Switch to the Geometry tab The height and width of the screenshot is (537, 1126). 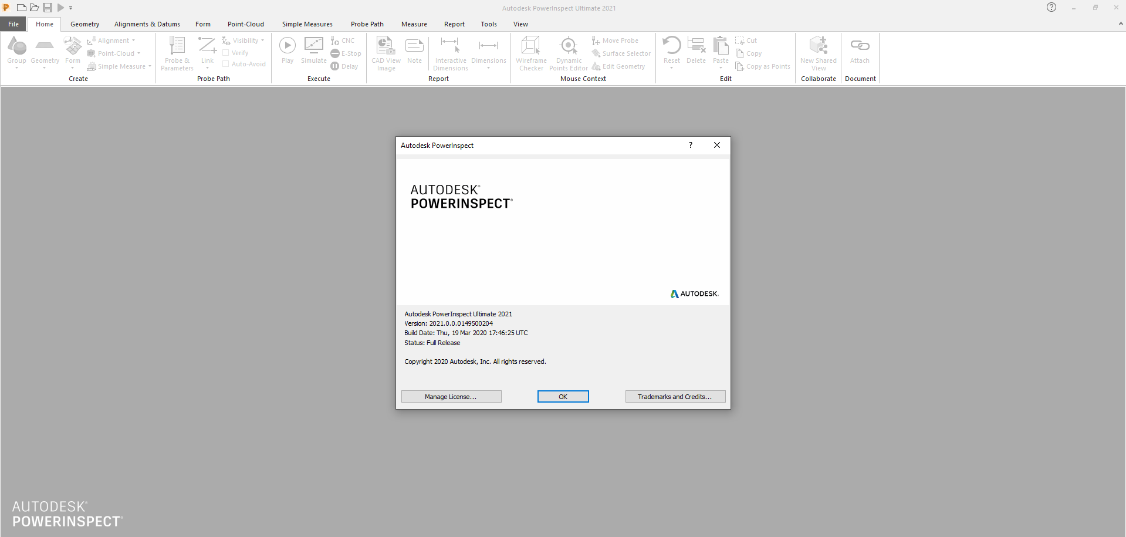click(x=85, y=24)
